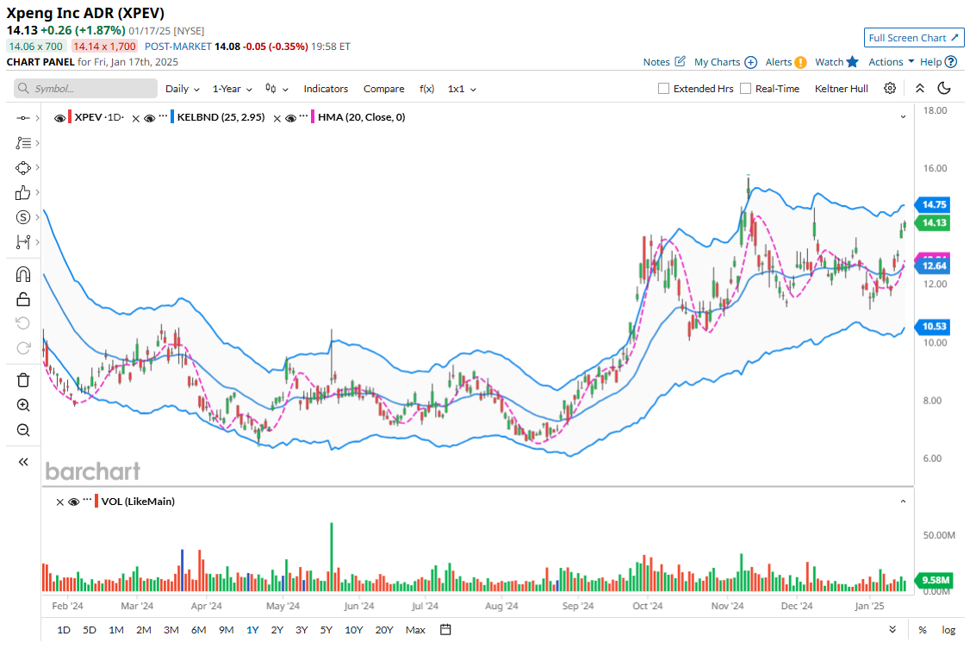976x661 pixels.
Task: Select the 6M time range
Action: point(198,630)
